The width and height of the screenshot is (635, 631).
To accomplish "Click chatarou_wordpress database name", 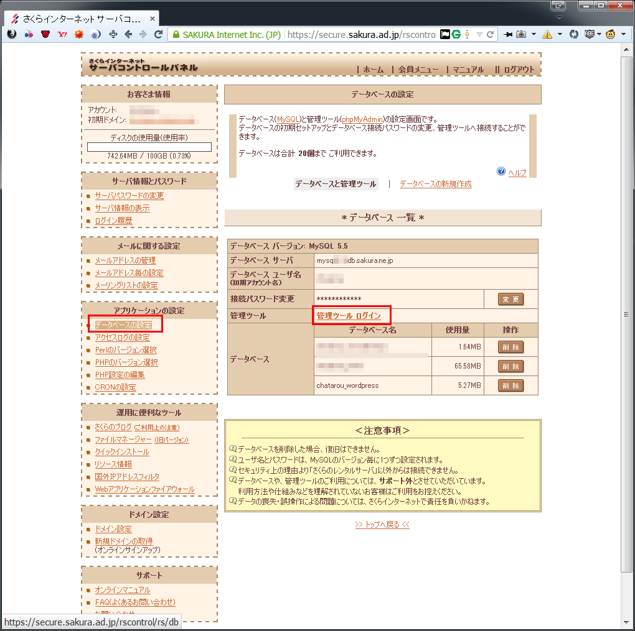I will point(347,385).
